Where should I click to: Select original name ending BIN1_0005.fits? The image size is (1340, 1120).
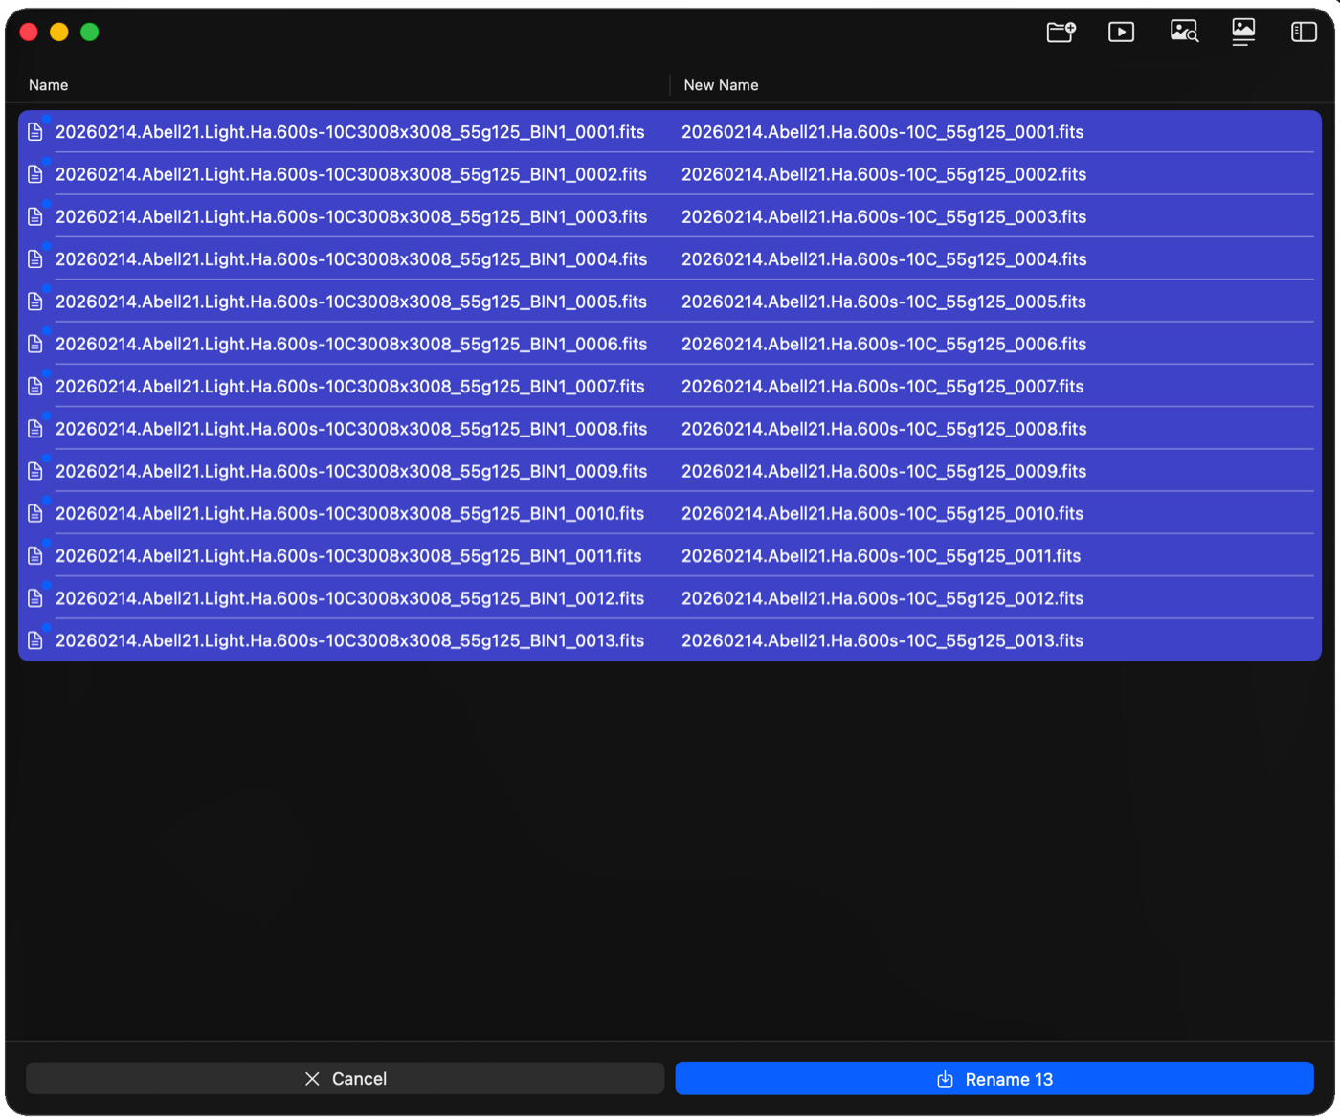351,302
